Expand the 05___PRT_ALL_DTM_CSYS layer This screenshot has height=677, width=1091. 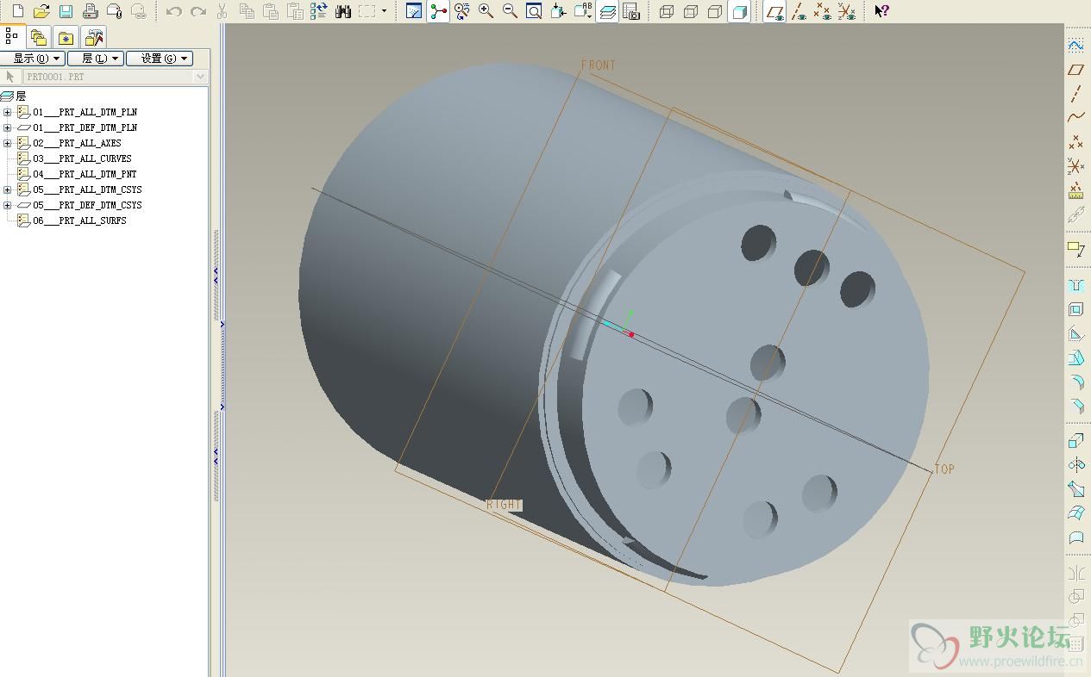[7, 189]
